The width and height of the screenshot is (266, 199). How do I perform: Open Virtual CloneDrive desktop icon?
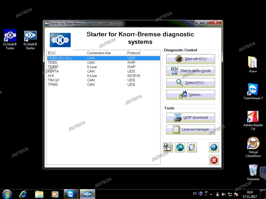[x=253, y=147]
